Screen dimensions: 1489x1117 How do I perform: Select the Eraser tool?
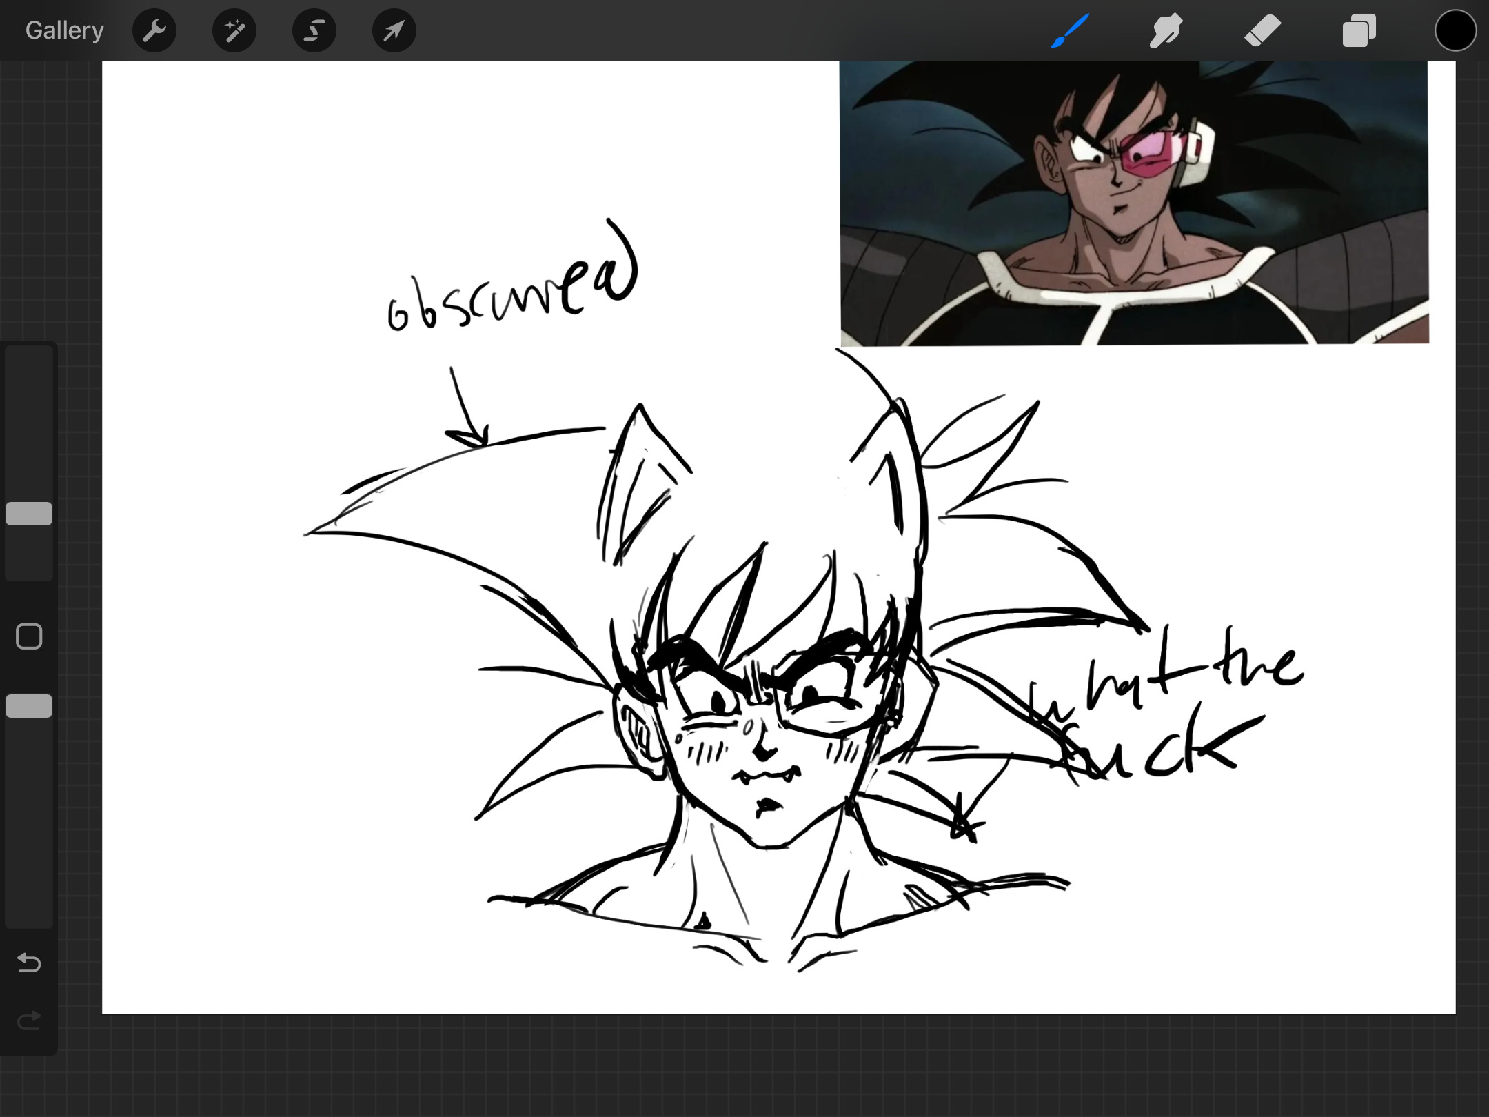pyautogui.click(x=1263, y=30)
